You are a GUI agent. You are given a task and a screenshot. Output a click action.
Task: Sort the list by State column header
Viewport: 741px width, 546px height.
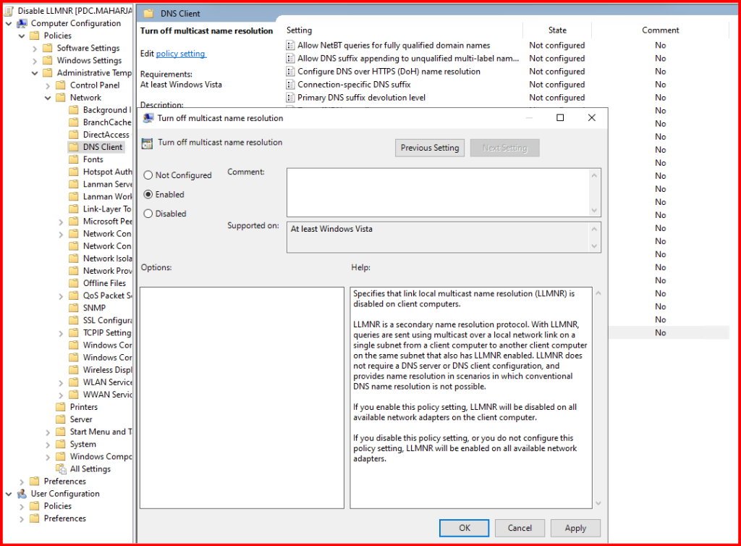557,30
